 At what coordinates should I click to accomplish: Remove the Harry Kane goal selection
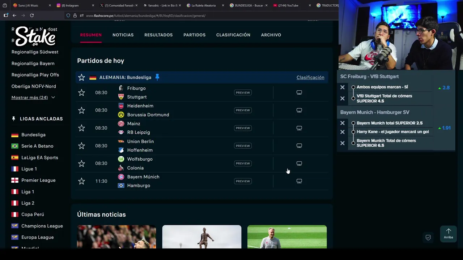(x=342, y=132)
